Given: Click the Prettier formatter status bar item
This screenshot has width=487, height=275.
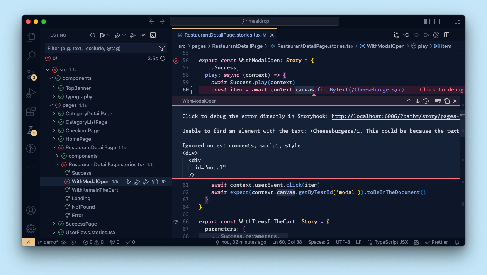Looking at the screenshot, I should pos(436,242).
